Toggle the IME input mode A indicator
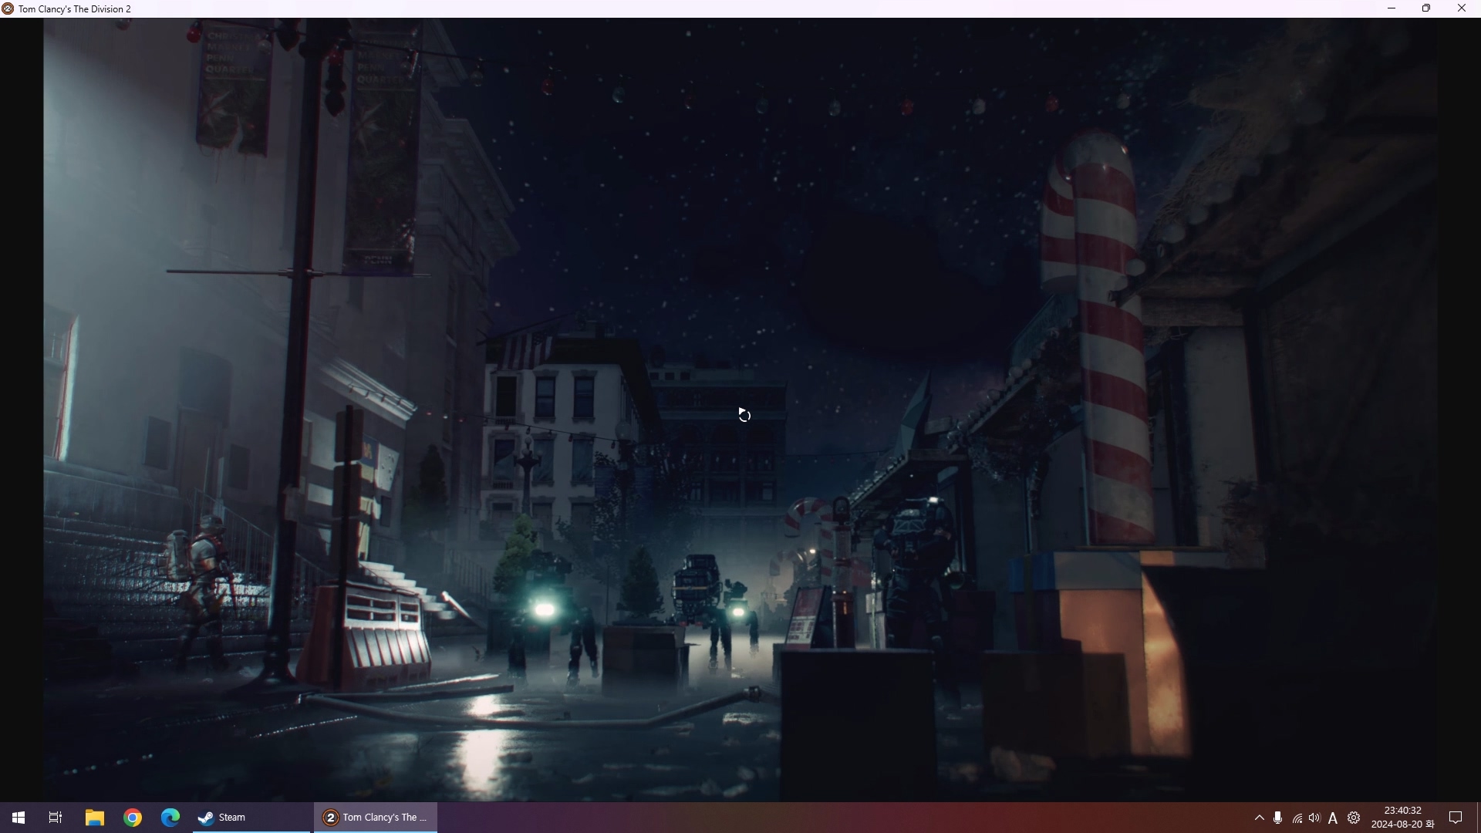This screenshot has width=1481, height=833. point(1333,818)
